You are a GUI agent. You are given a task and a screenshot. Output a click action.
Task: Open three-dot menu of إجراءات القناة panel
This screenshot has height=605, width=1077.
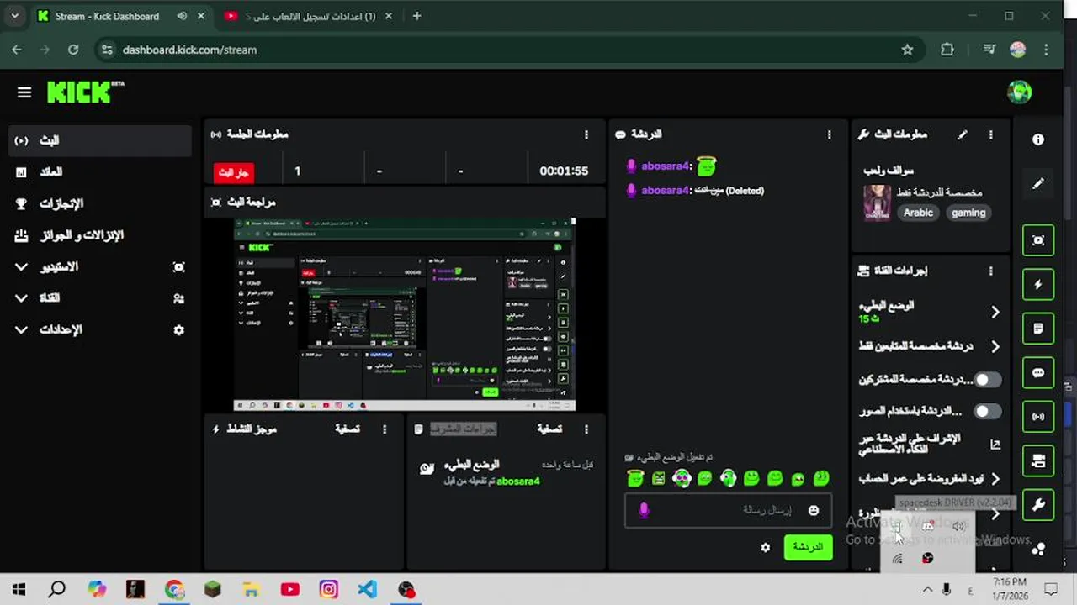pyautogui.click(x=990, y=271)
